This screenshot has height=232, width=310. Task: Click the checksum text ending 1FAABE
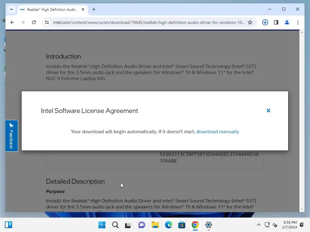[209, 157]
